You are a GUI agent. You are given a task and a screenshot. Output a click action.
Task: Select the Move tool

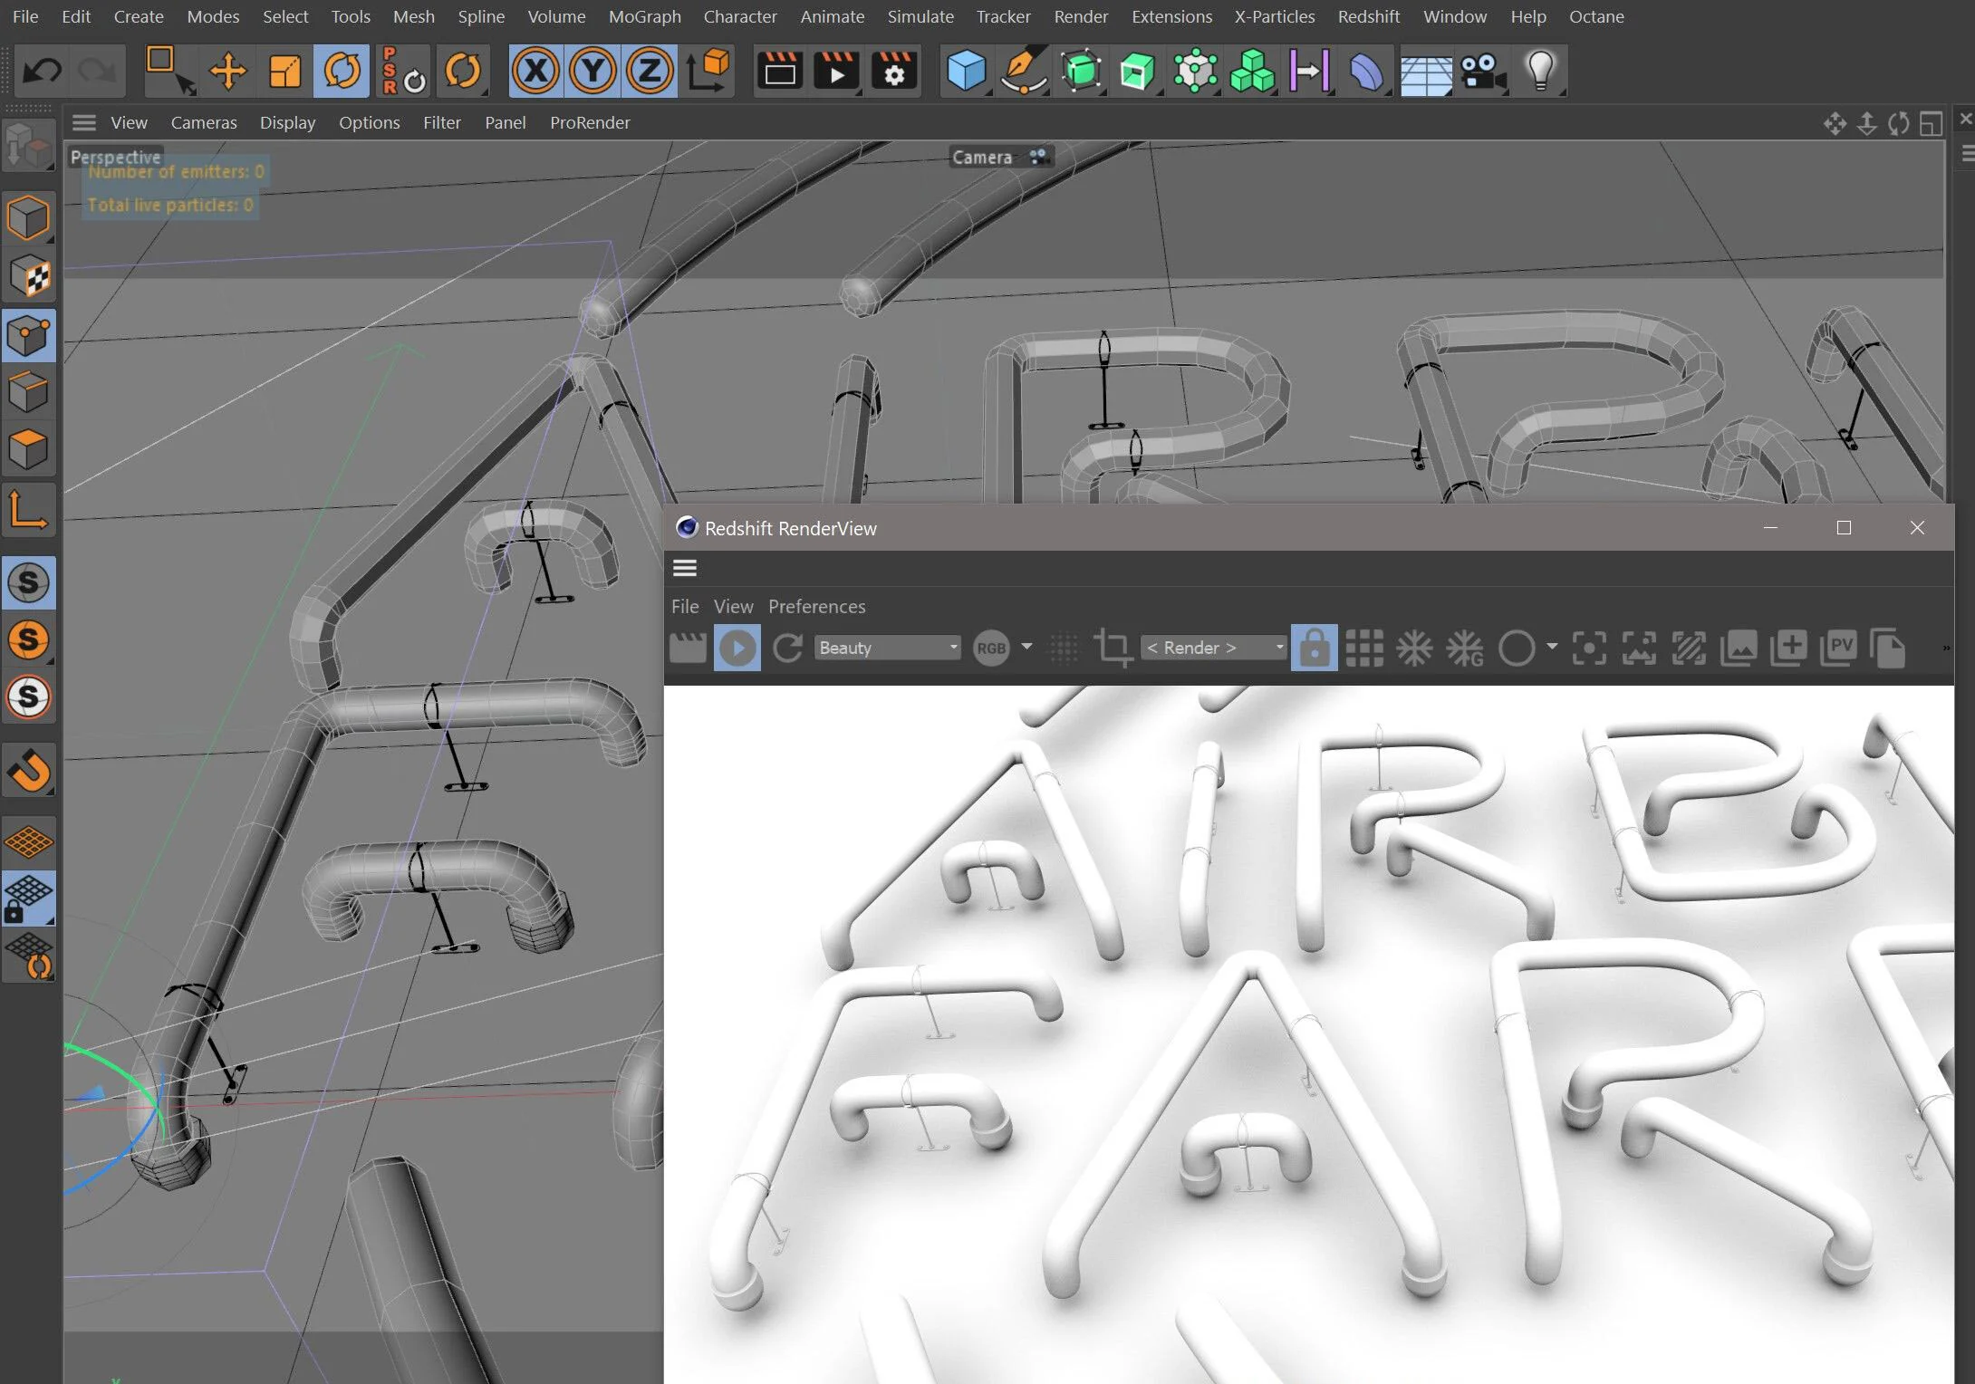227,71
